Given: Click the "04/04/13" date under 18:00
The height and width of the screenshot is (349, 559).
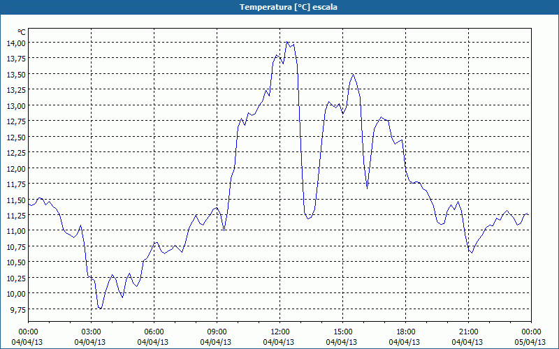Looking at the screenshot, I should [405, 342].
